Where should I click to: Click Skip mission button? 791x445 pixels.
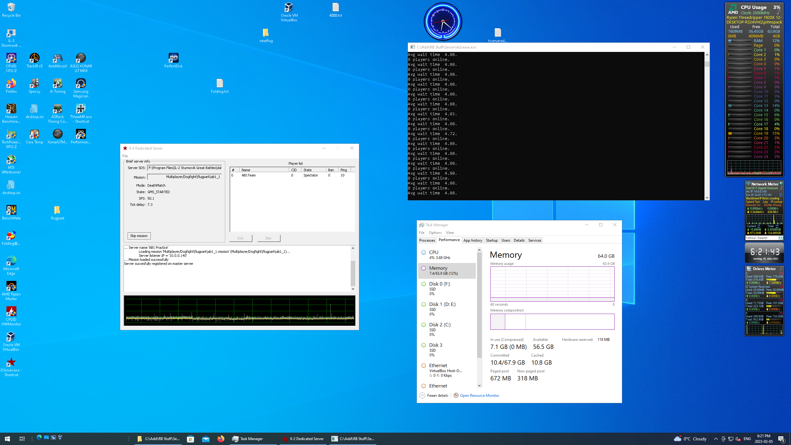[x=139, y=236]
